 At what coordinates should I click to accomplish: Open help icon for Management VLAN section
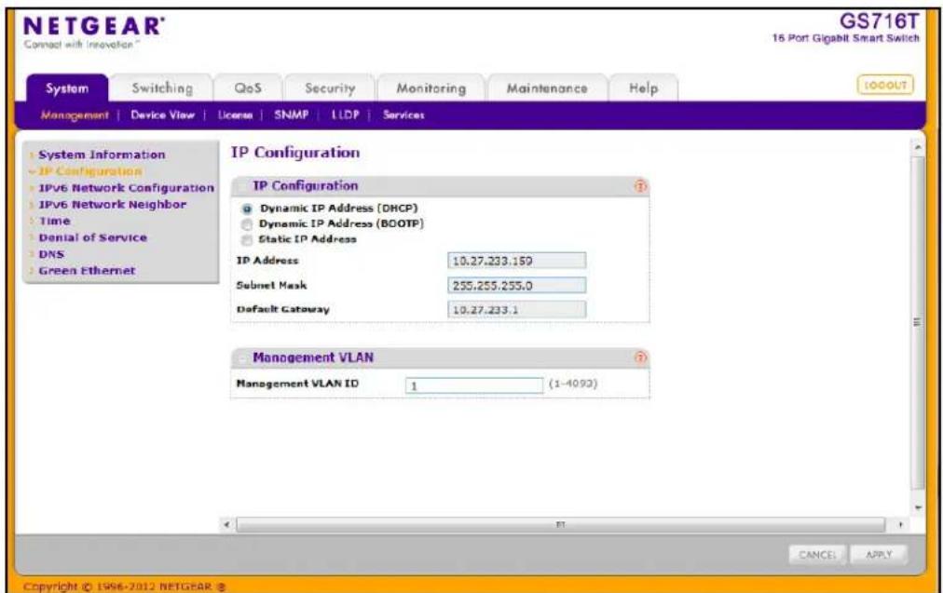tap(640, 358)
